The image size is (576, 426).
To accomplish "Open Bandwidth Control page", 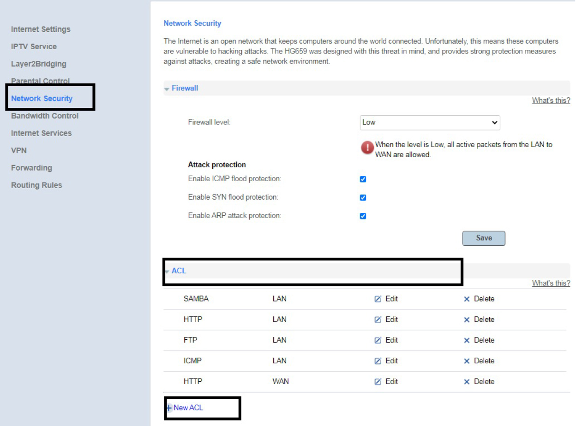I will (x=45, y=116).
